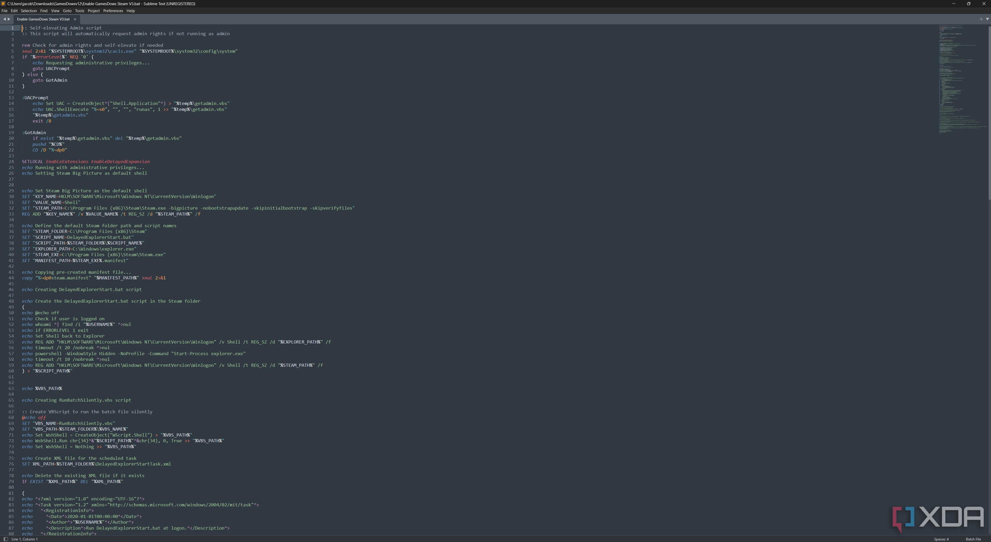Click 'SETLOCAL' on line 24

tap(32, 162)
